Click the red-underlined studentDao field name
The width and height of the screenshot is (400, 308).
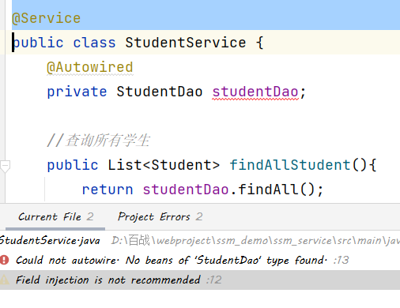[255, 92]
